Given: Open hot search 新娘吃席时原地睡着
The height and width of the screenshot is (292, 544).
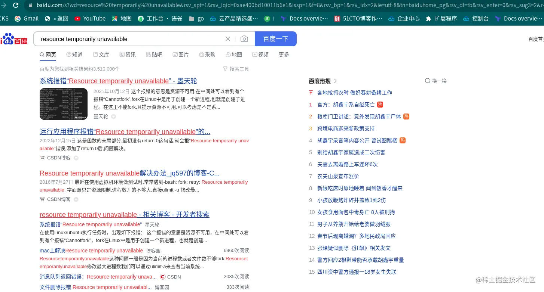Looking at the screenshot, I should pyautogui.click(x=360, y=188).
